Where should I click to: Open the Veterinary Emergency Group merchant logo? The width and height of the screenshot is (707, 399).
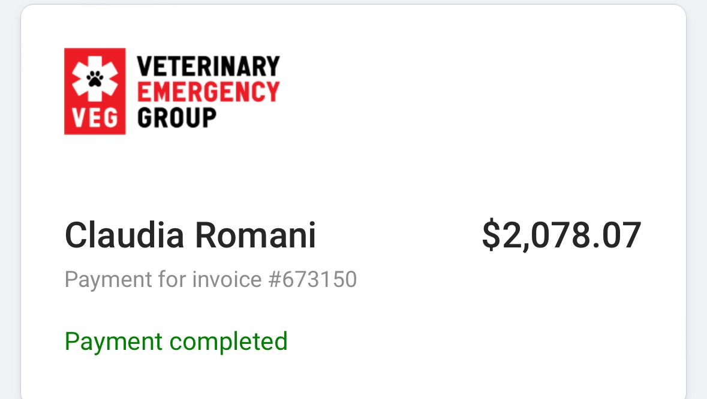click(172, 92)
